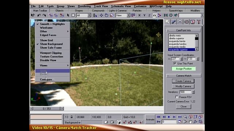This screenshot has width=234, height=131.
Task: Activate the Select Object arrow tool
Action: click(68, 15)
